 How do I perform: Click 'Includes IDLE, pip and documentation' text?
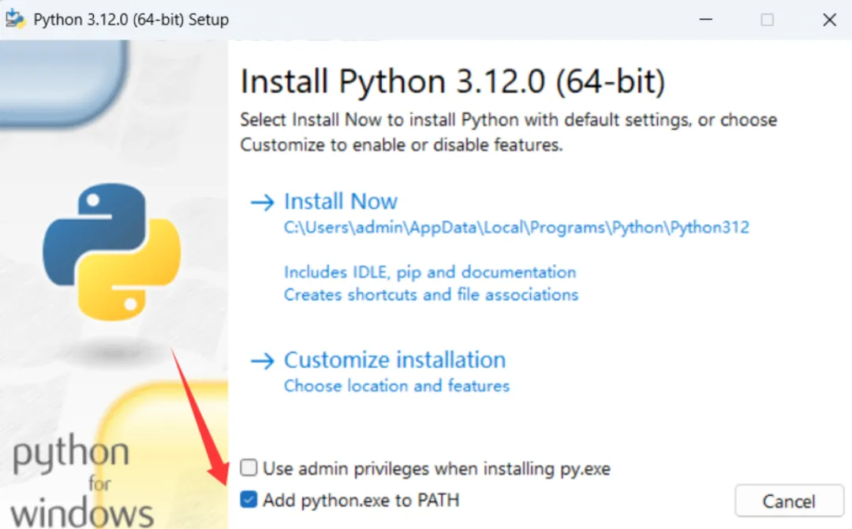coord(430,272)
